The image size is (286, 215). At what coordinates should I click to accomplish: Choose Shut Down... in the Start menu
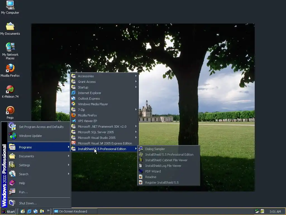tap(39, 203)
